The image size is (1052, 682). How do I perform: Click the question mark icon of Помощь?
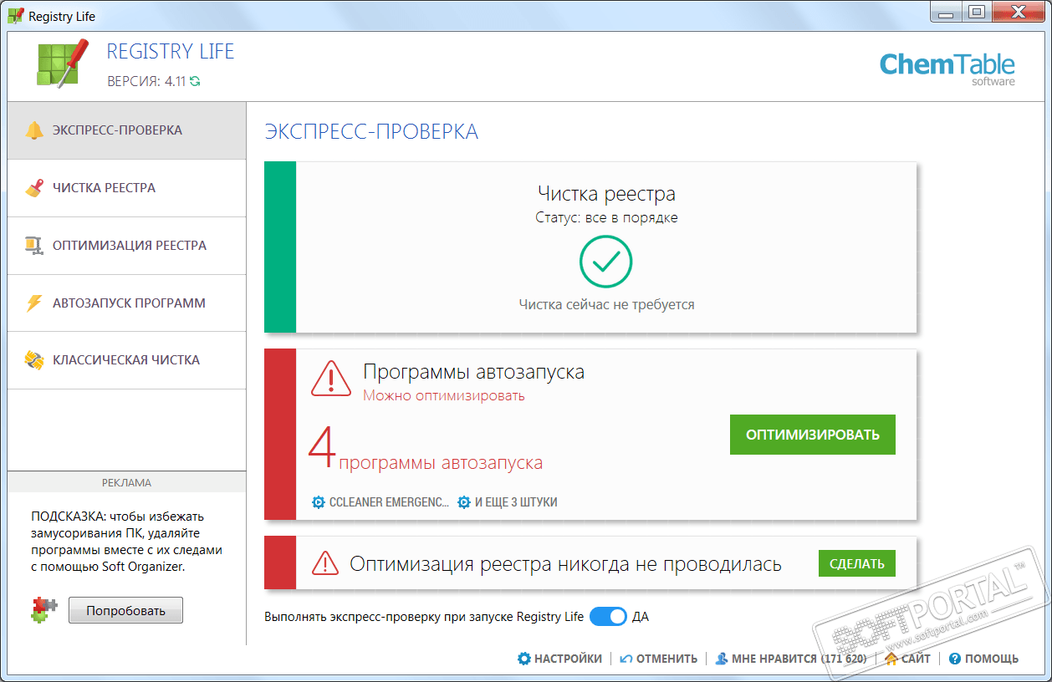click(x=955, y=659)
